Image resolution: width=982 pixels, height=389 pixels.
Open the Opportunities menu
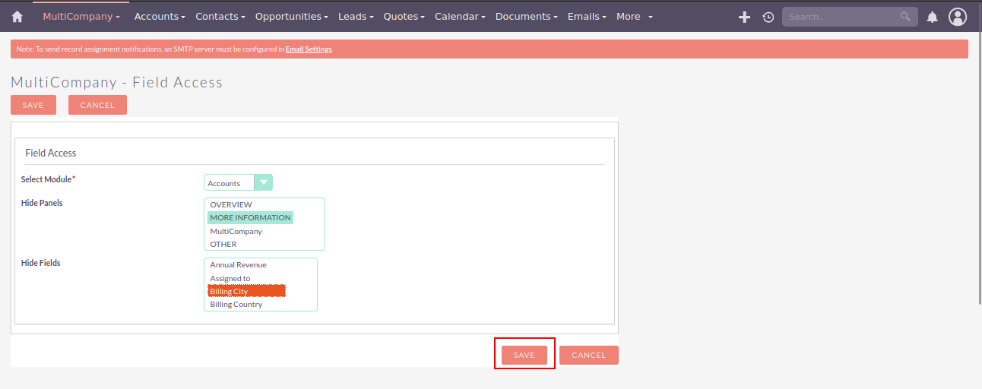(x=291, y=17)
